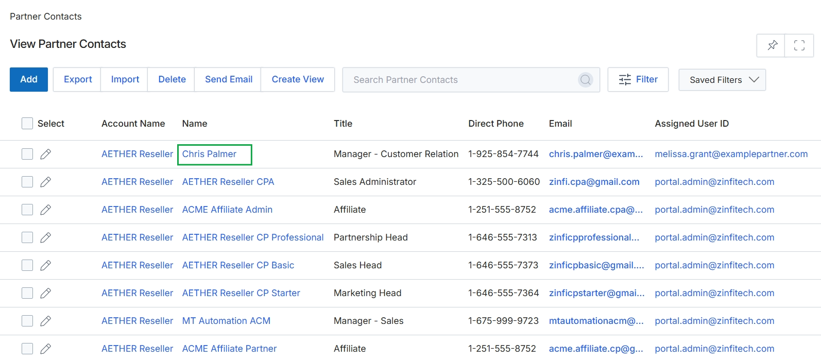The image size is (821, 361).
Task: Open the Saved Filters dropdown
Action: pyautogui.click(x=722, y=80)
